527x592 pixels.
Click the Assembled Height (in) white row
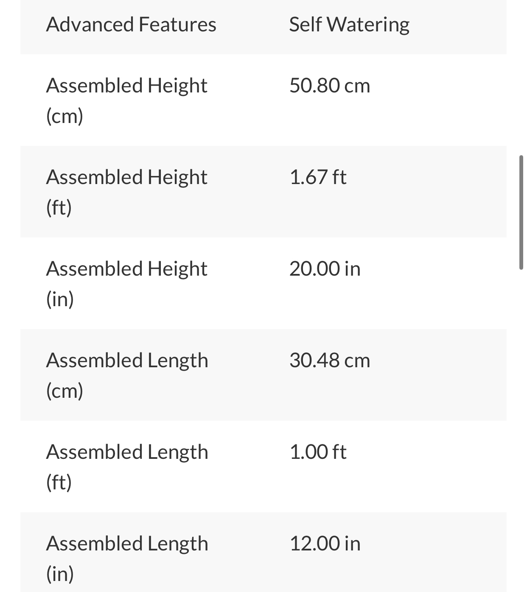click(263, 283)
